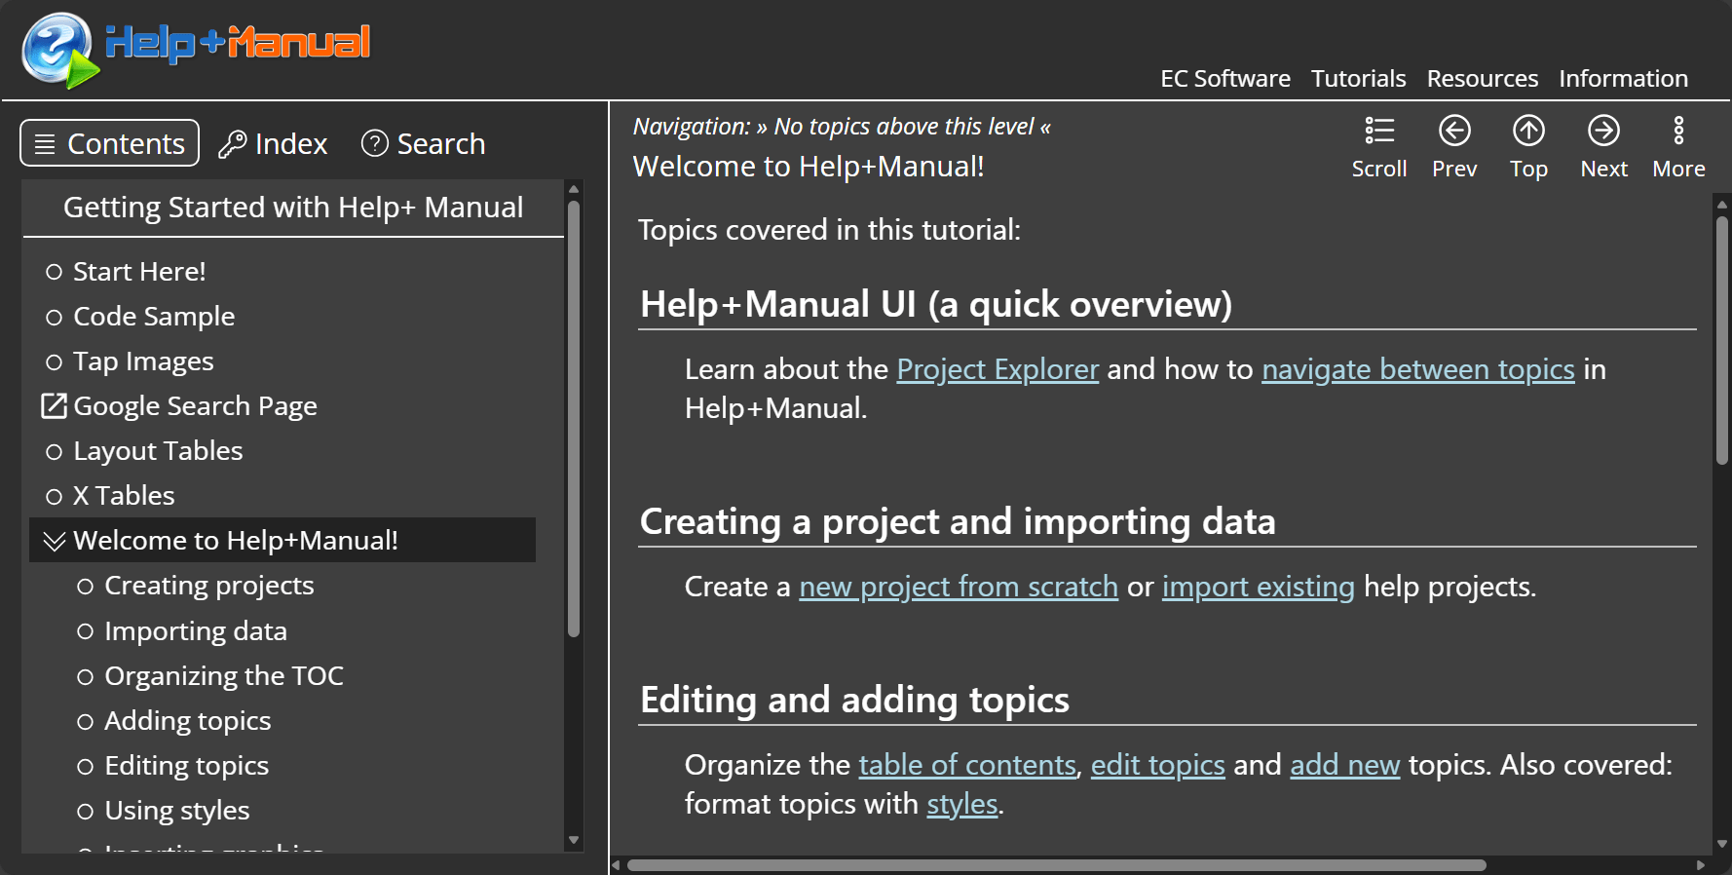
Task: Open the import existing link
Action: [x=1259, y=587]
